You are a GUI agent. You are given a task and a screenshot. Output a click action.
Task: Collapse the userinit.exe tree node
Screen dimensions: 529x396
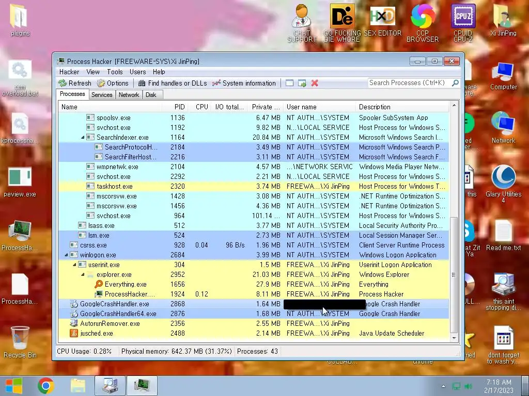(x=74, y=265)
